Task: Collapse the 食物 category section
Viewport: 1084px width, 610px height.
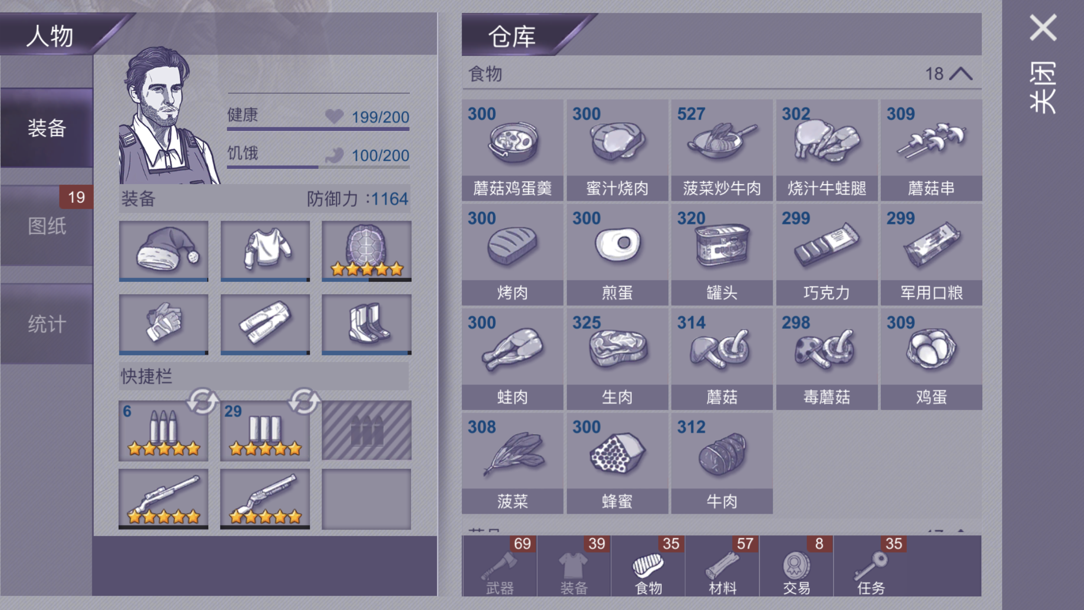Action: tap(961, 74)
